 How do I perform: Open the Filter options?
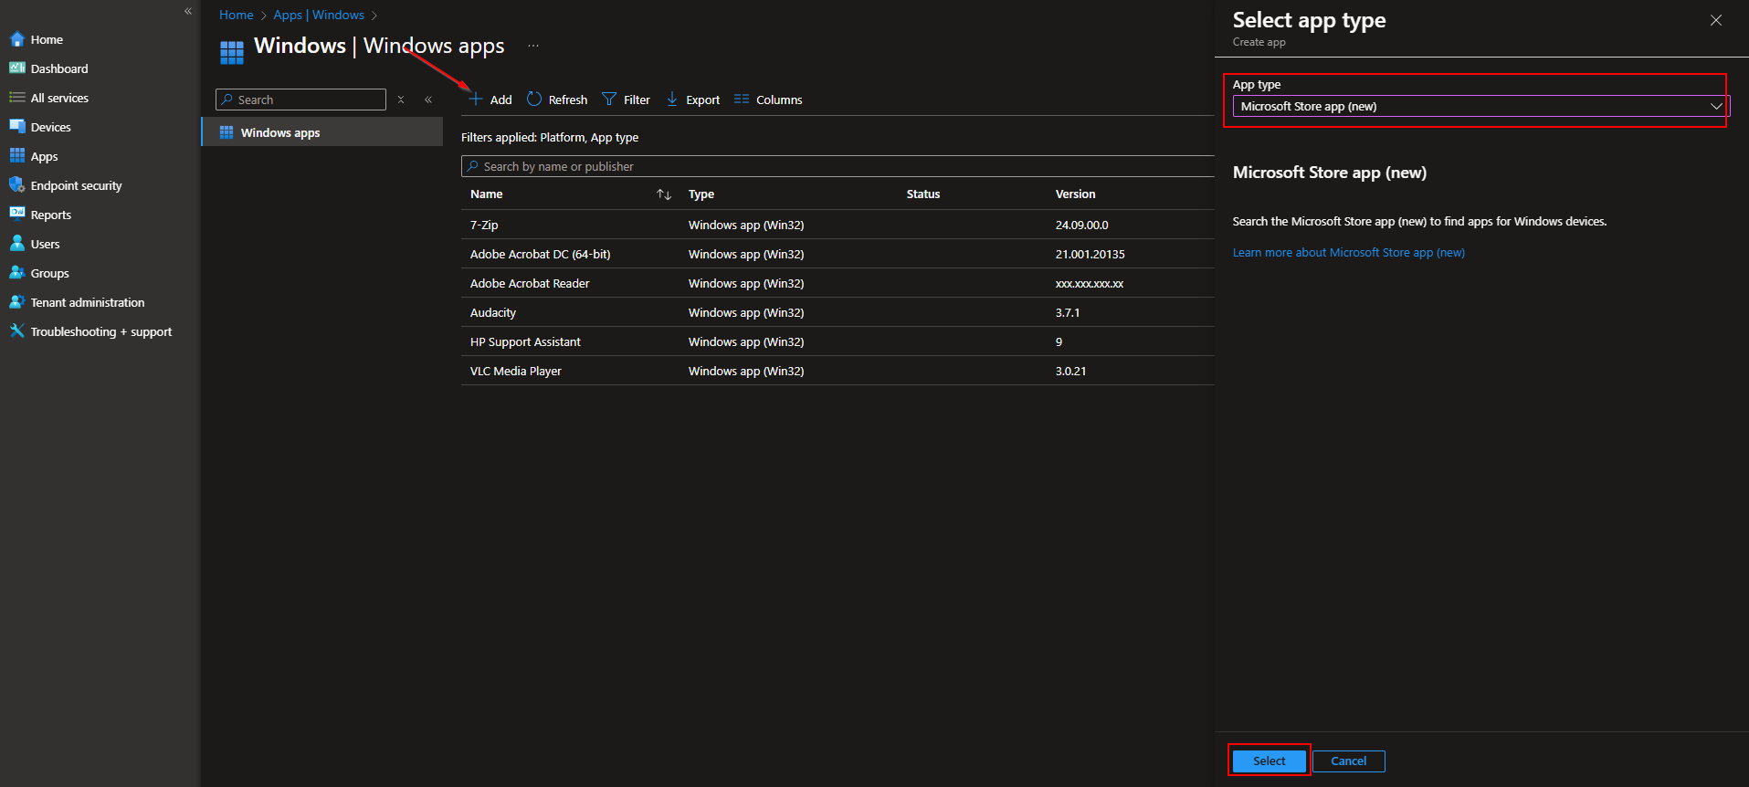point(627,100)
